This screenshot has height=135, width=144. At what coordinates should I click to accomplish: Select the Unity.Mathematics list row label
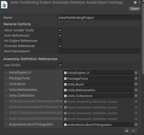pyautogui.click(x=23, y=90)
